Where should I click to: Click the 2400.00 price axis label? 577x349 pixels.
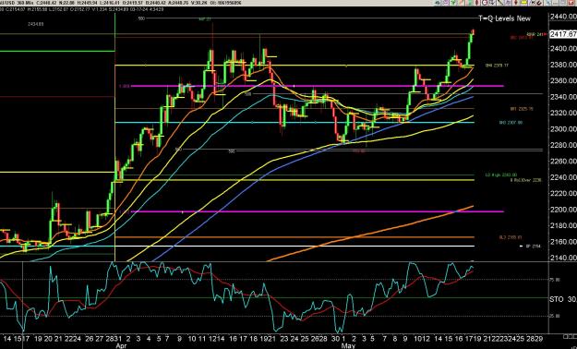(x=563, y=49)
